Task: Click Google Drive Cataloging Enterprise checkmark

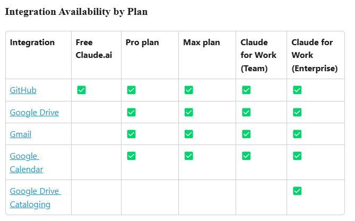Action: click(x=297, y=191)
